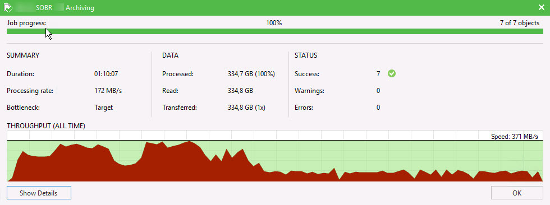This screenshot has width=550, height=205.
Task: Click the Show Details button
Action: (x=39, y=193)
